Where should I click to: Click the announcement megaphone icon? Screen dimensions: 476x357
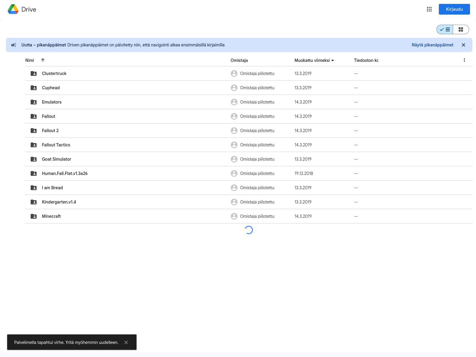14,45
